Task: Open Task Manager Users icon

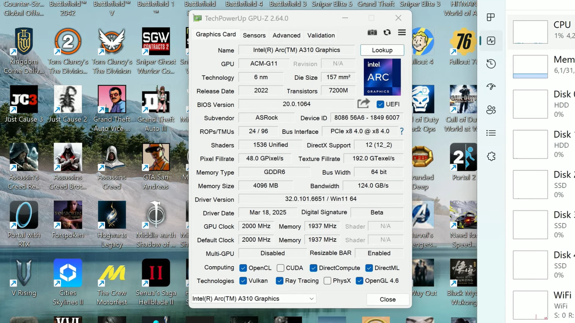Action: pyautogui.click(x=491, y=110)
